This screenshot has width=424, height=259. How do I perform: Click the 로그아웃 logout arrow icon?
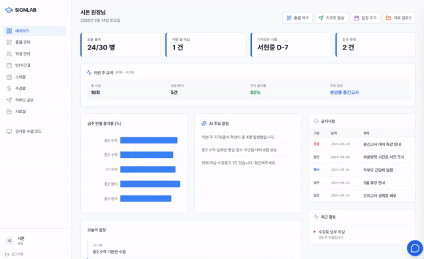pos(7,254)
